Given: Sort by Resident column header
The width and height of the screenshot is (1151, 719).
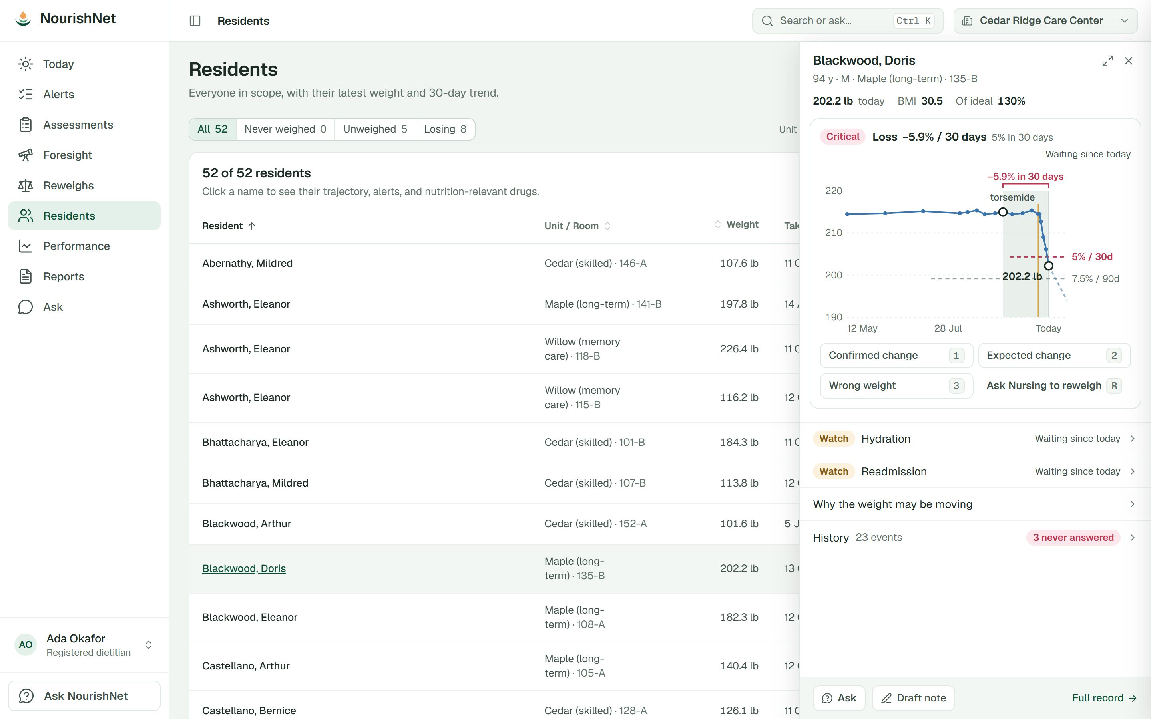Looking at the screenshot, I should pos(229,226).
